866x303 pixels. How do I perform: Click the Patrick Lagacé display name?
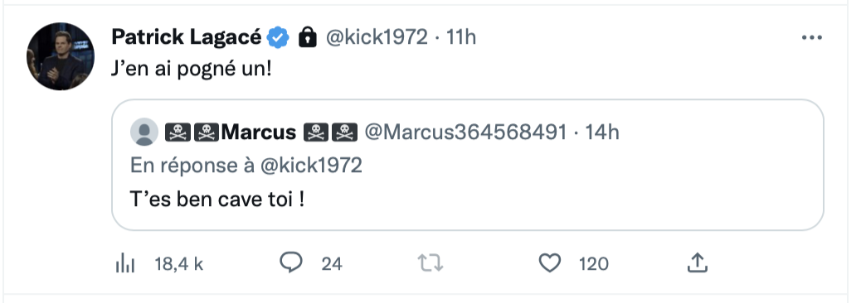[x=187, y=37]
